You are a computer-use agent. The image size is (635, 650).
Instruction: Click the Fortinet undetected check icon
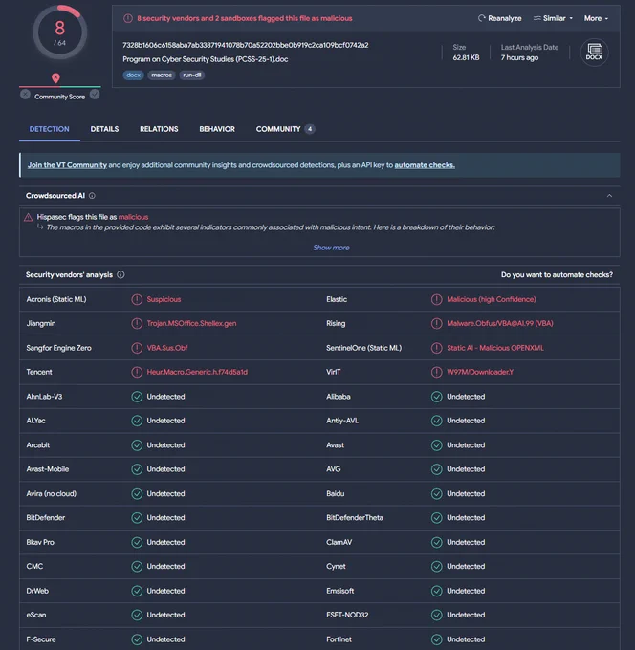click(x=437, y=639)
